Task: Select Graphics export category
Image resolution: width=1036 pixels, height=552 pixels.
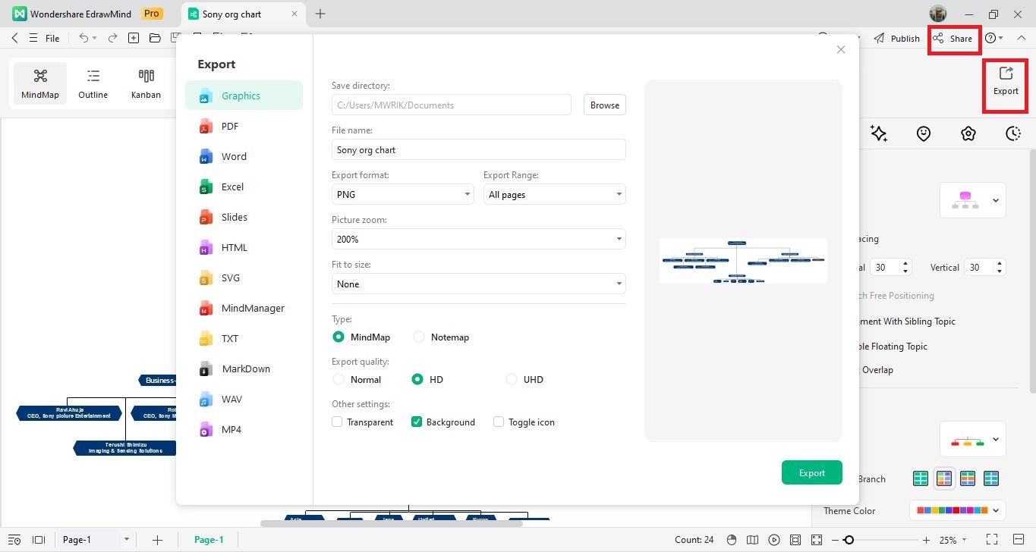Action: [244, 96]
